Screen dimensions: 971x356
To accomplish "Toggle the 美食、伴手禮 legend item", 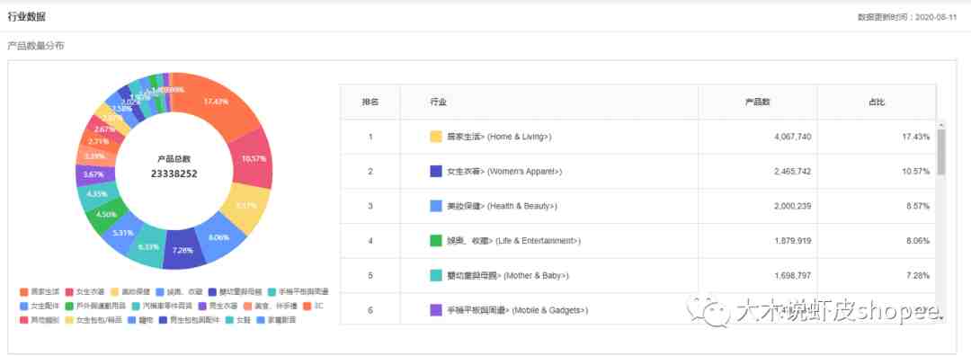I will tap(271, 306).
